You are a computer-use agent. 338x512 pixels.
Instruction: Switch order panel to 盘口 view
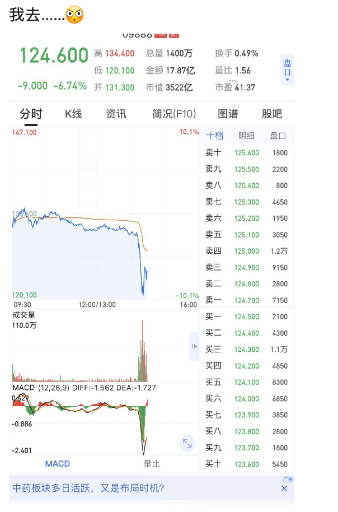click(278, 136)
